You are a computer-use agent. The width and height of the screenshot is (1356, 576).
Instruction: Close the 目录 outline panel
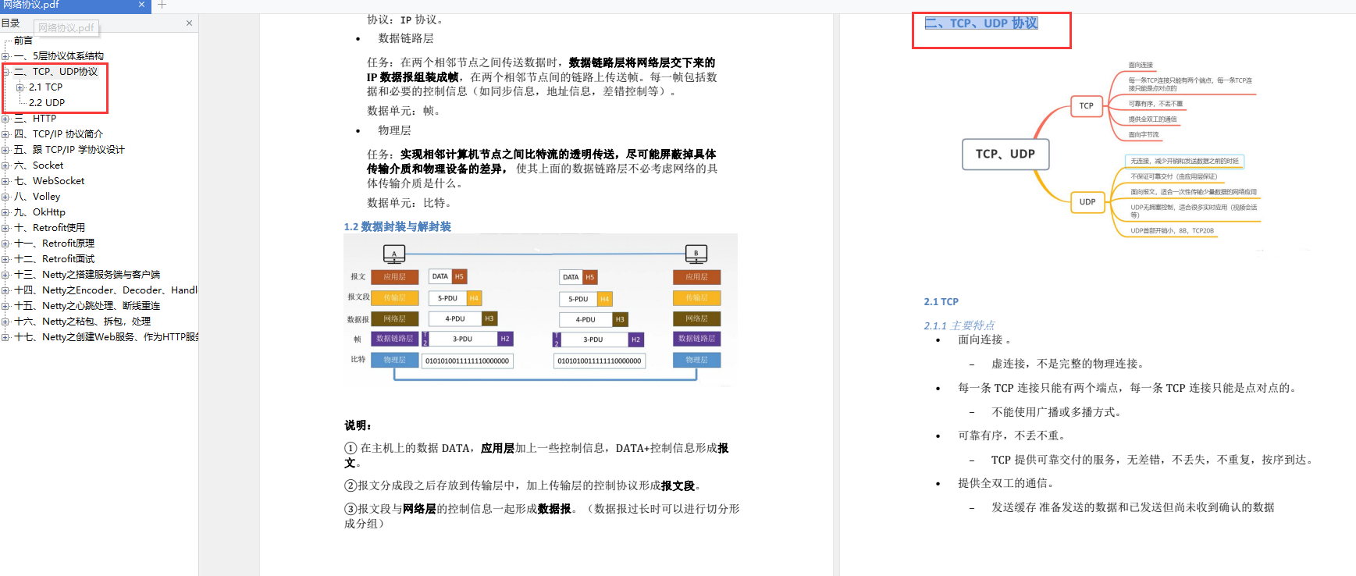[189, 23]
